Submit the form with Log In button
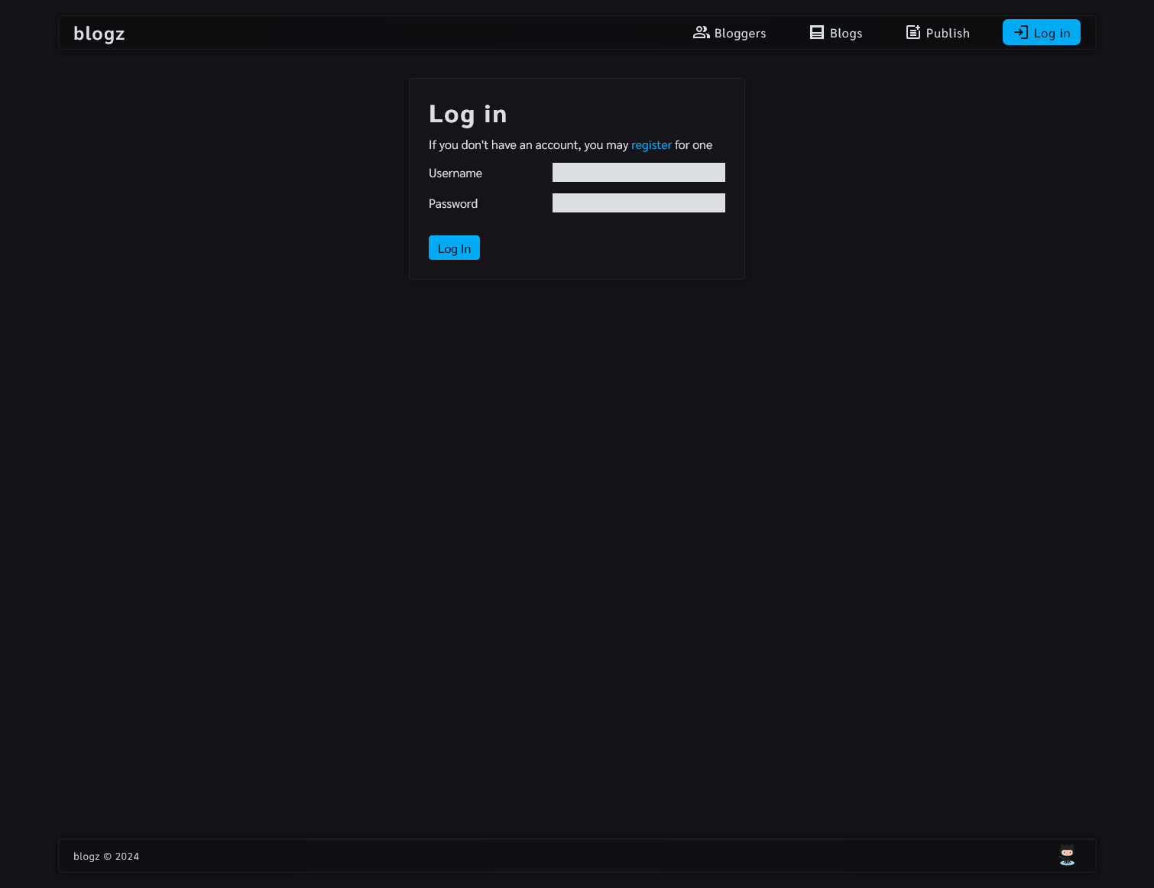 [x=454, y=248]
